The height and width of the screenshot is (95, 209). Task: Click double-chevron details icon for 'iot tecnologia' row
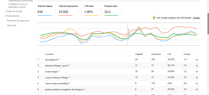pos(197,72)
